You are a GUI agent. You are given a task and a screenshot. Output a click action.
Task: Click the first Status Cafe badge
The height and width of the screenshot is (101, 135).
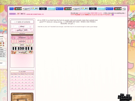coord(26,9)
